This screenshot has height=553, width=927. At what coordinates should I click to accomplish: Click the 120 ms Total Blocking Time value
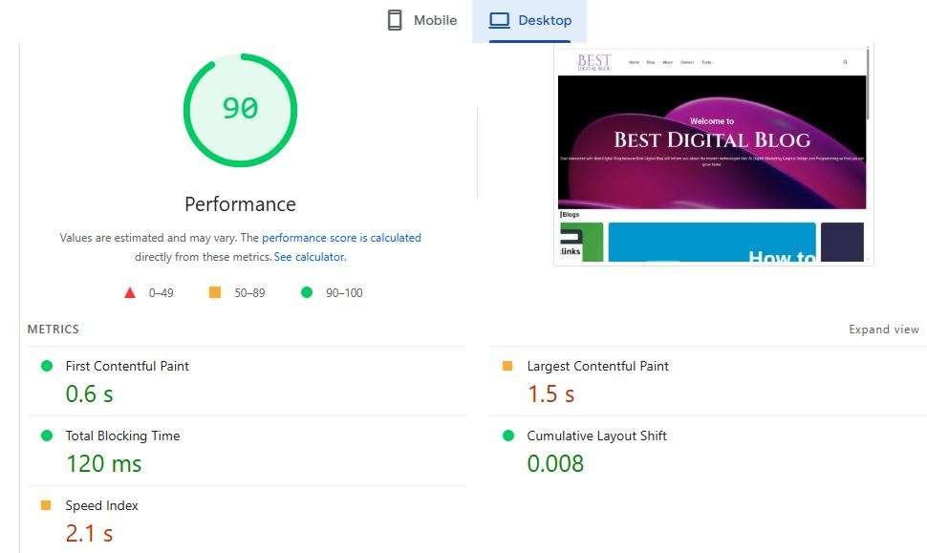click(103, 464)
